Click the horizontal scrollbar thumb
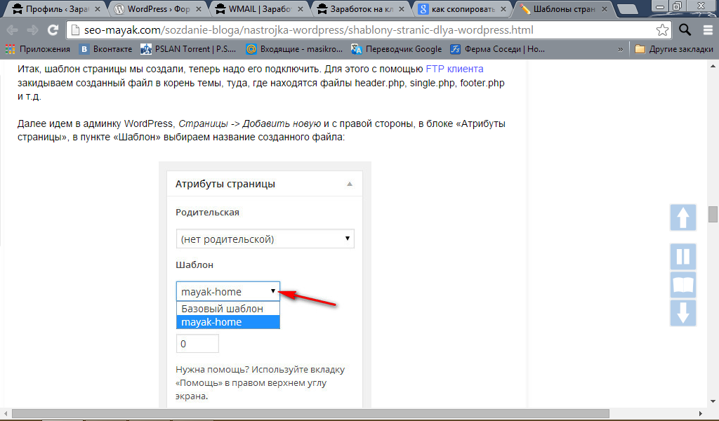719x421 pixels. pyautogui.click(x=310, y=414)
